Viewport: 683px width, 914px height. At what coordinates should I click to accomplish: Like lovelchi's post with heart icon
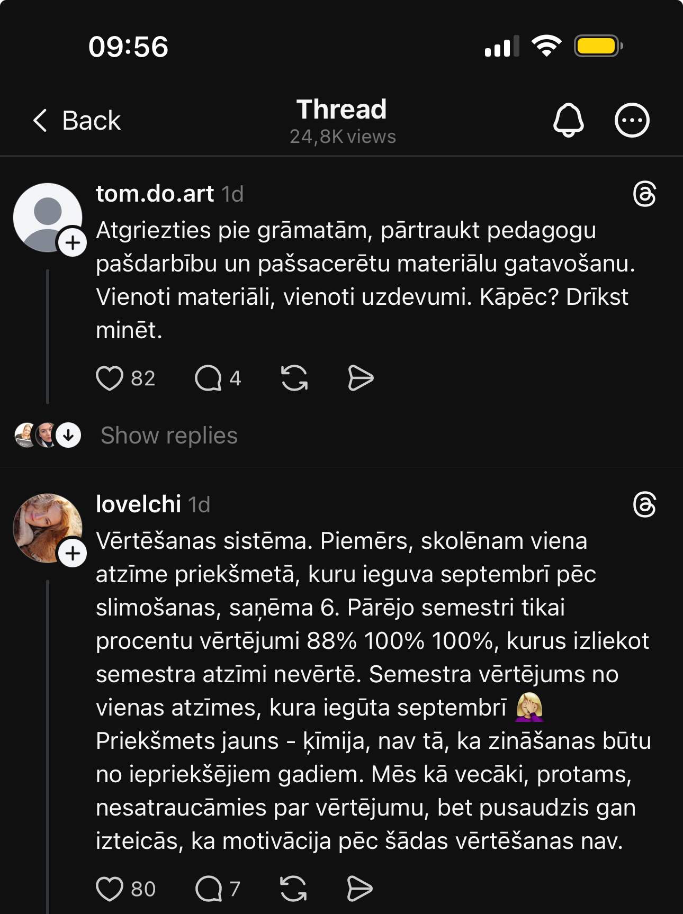pyautogui.click(x=110, y=889)
